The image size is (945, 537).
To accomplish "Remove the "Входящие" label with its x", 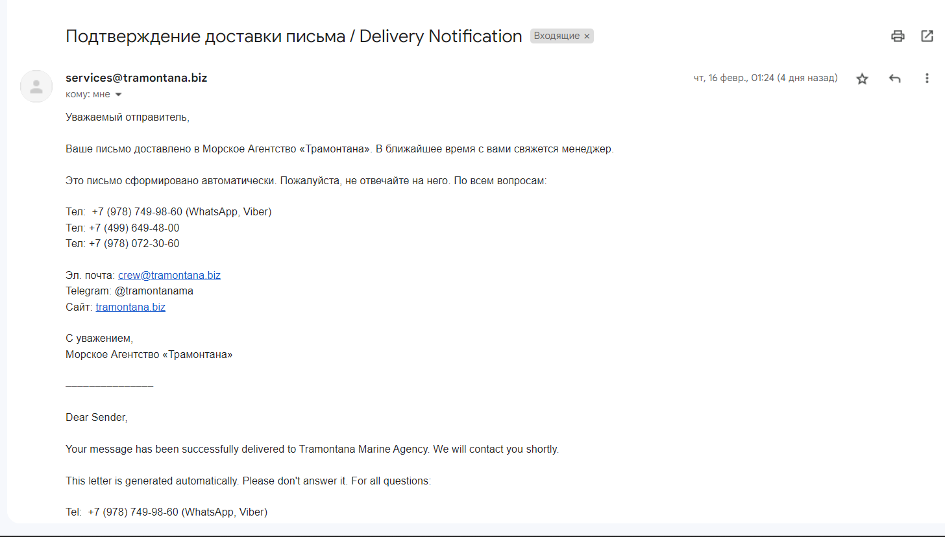I will pyautogui.click(x=587, y=36).
